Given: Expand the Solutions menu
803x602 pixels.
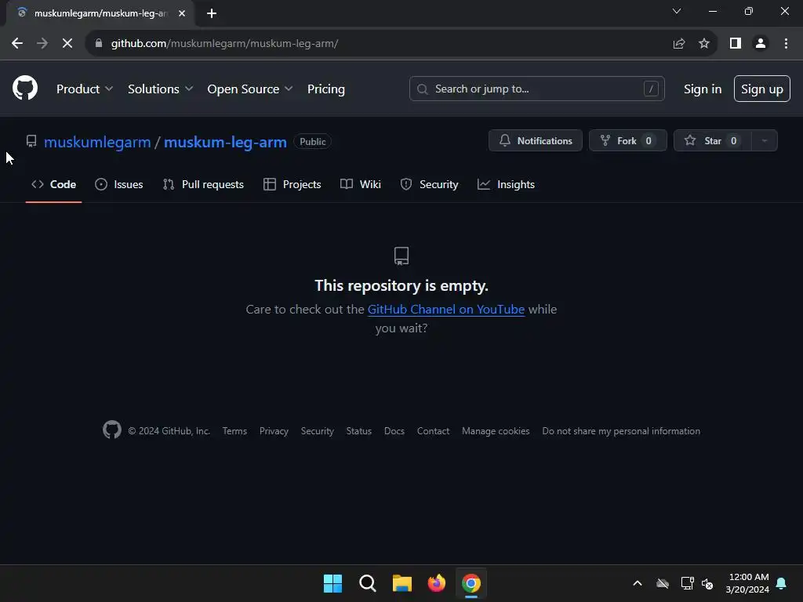Looking at the screenshot, I should pyautogui.click(x=160, y=89).
